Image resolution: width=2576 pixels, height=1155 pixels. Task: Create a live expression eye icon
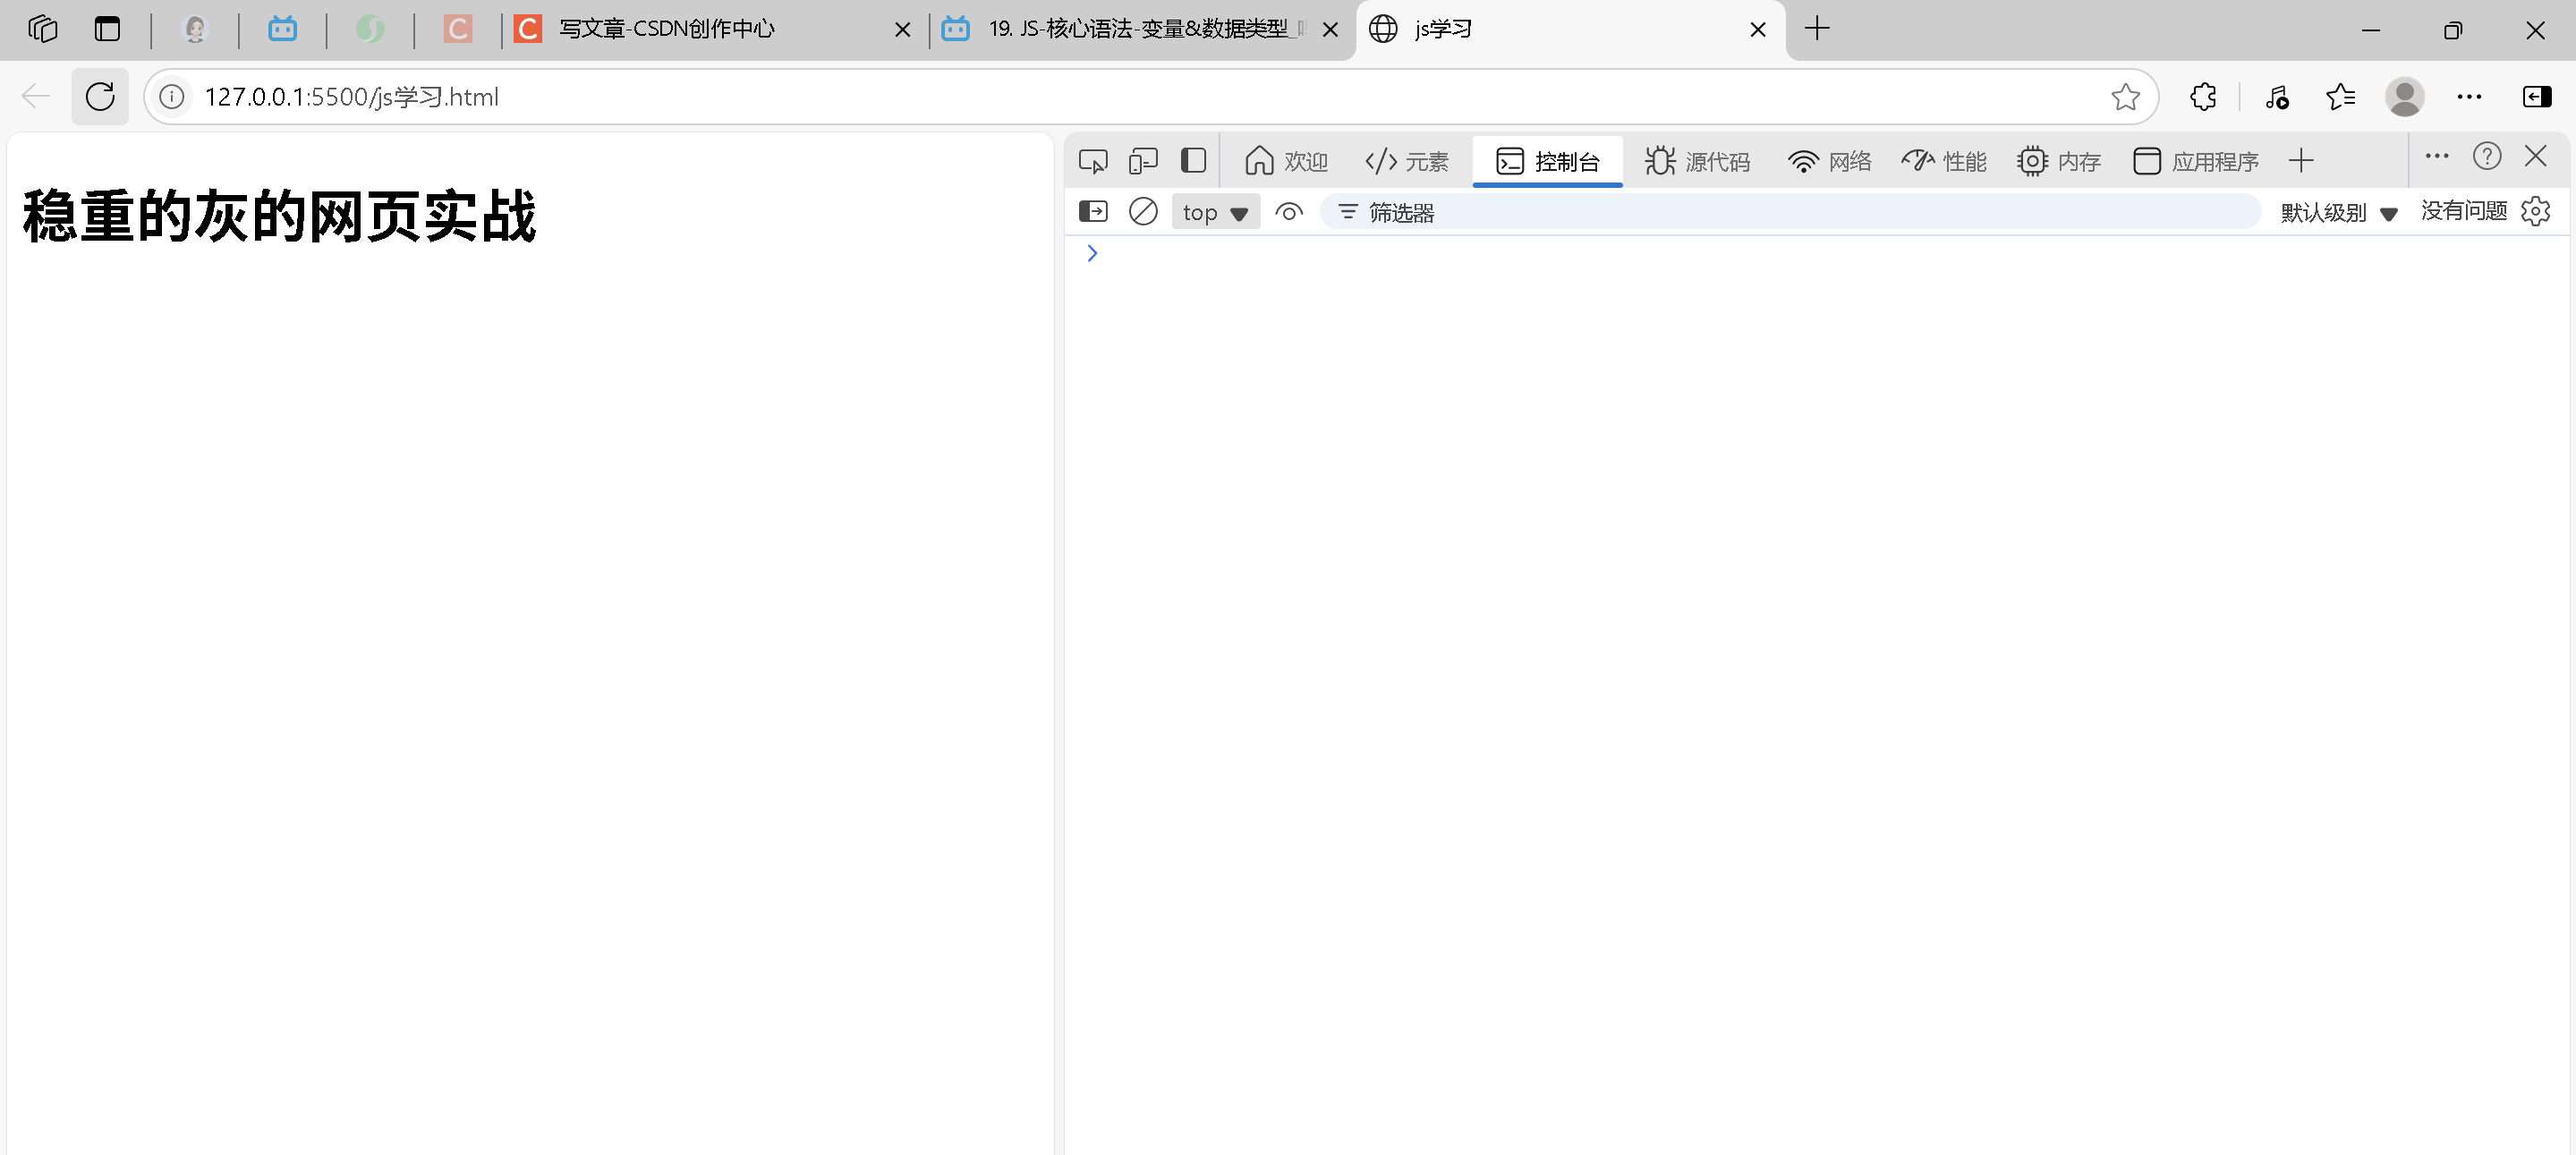click(x=1289, y=212)
